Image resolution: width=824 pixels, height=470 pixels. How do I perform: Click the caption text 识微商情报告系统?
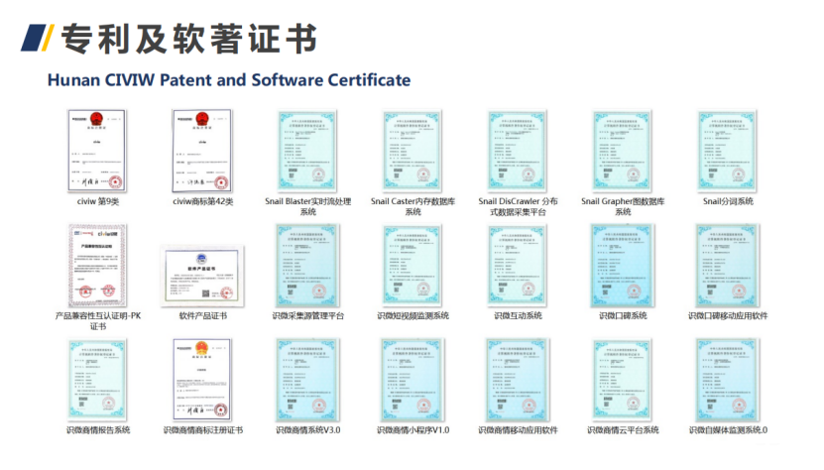[98, 430]
